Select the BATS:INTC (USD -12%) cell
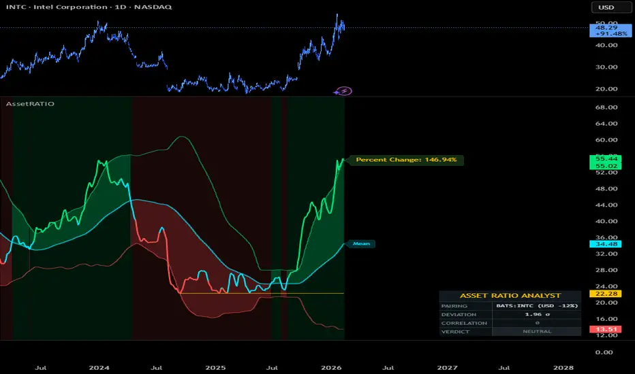Image resolution: width=635 pixels, height=374 pixels. pyautogui.click(x=537, y=306)
